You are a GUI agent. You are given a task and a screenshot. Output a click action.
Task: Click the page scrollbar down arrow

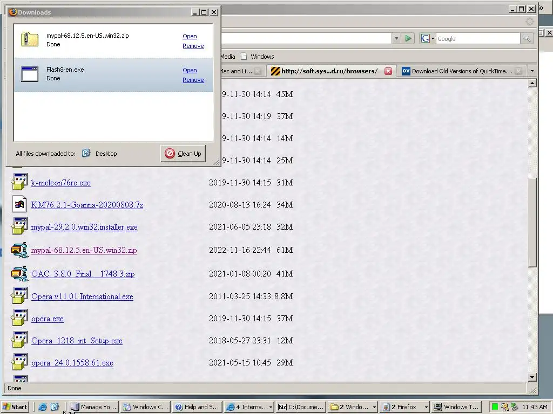tap(532, 377)
